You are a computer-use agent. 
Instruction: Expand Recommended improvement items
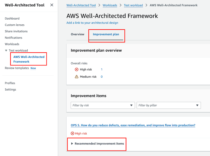97,144
